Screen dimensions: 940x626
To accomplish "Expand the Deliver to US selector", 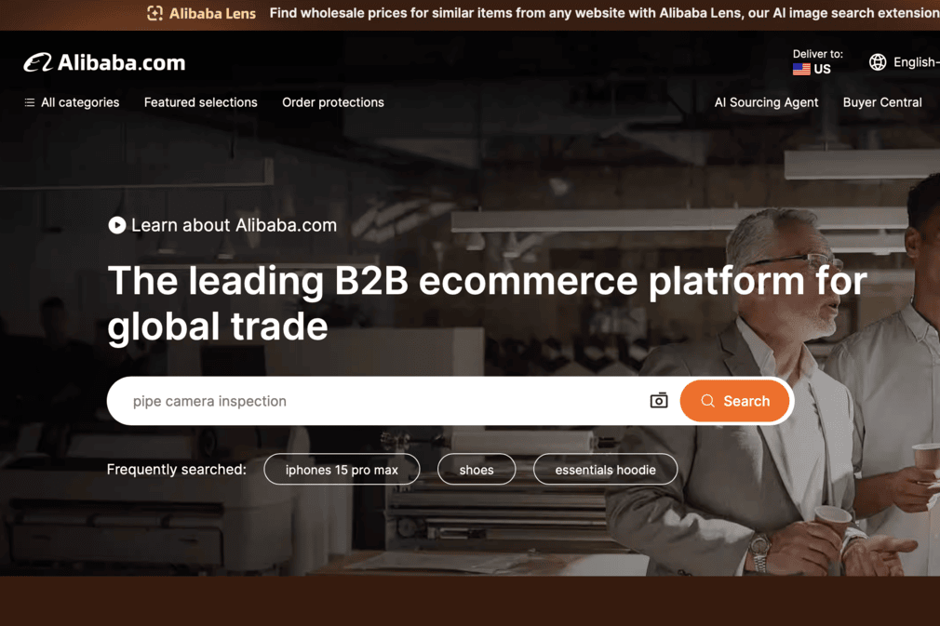I will coord(817,62).
